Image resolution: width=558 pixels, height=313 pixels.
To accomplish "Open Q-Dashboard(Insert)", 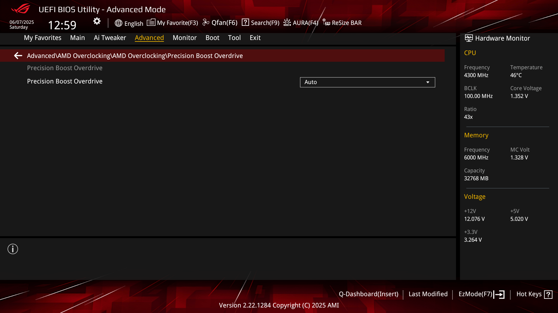I will [x=369, y=294].
